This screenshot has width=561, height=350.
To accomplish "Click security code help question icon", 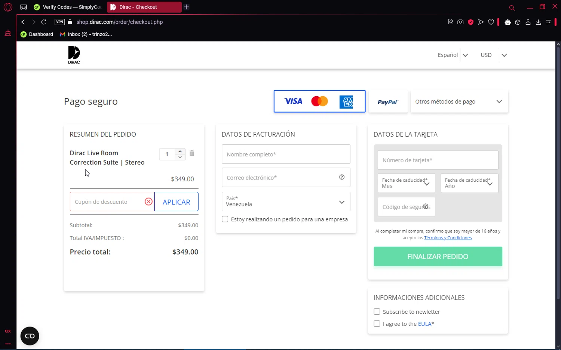I will click(426, 206).
